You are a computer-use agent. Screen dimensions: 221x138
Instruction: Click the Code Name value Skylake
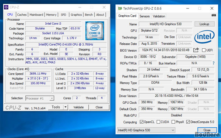coord(40,28)
